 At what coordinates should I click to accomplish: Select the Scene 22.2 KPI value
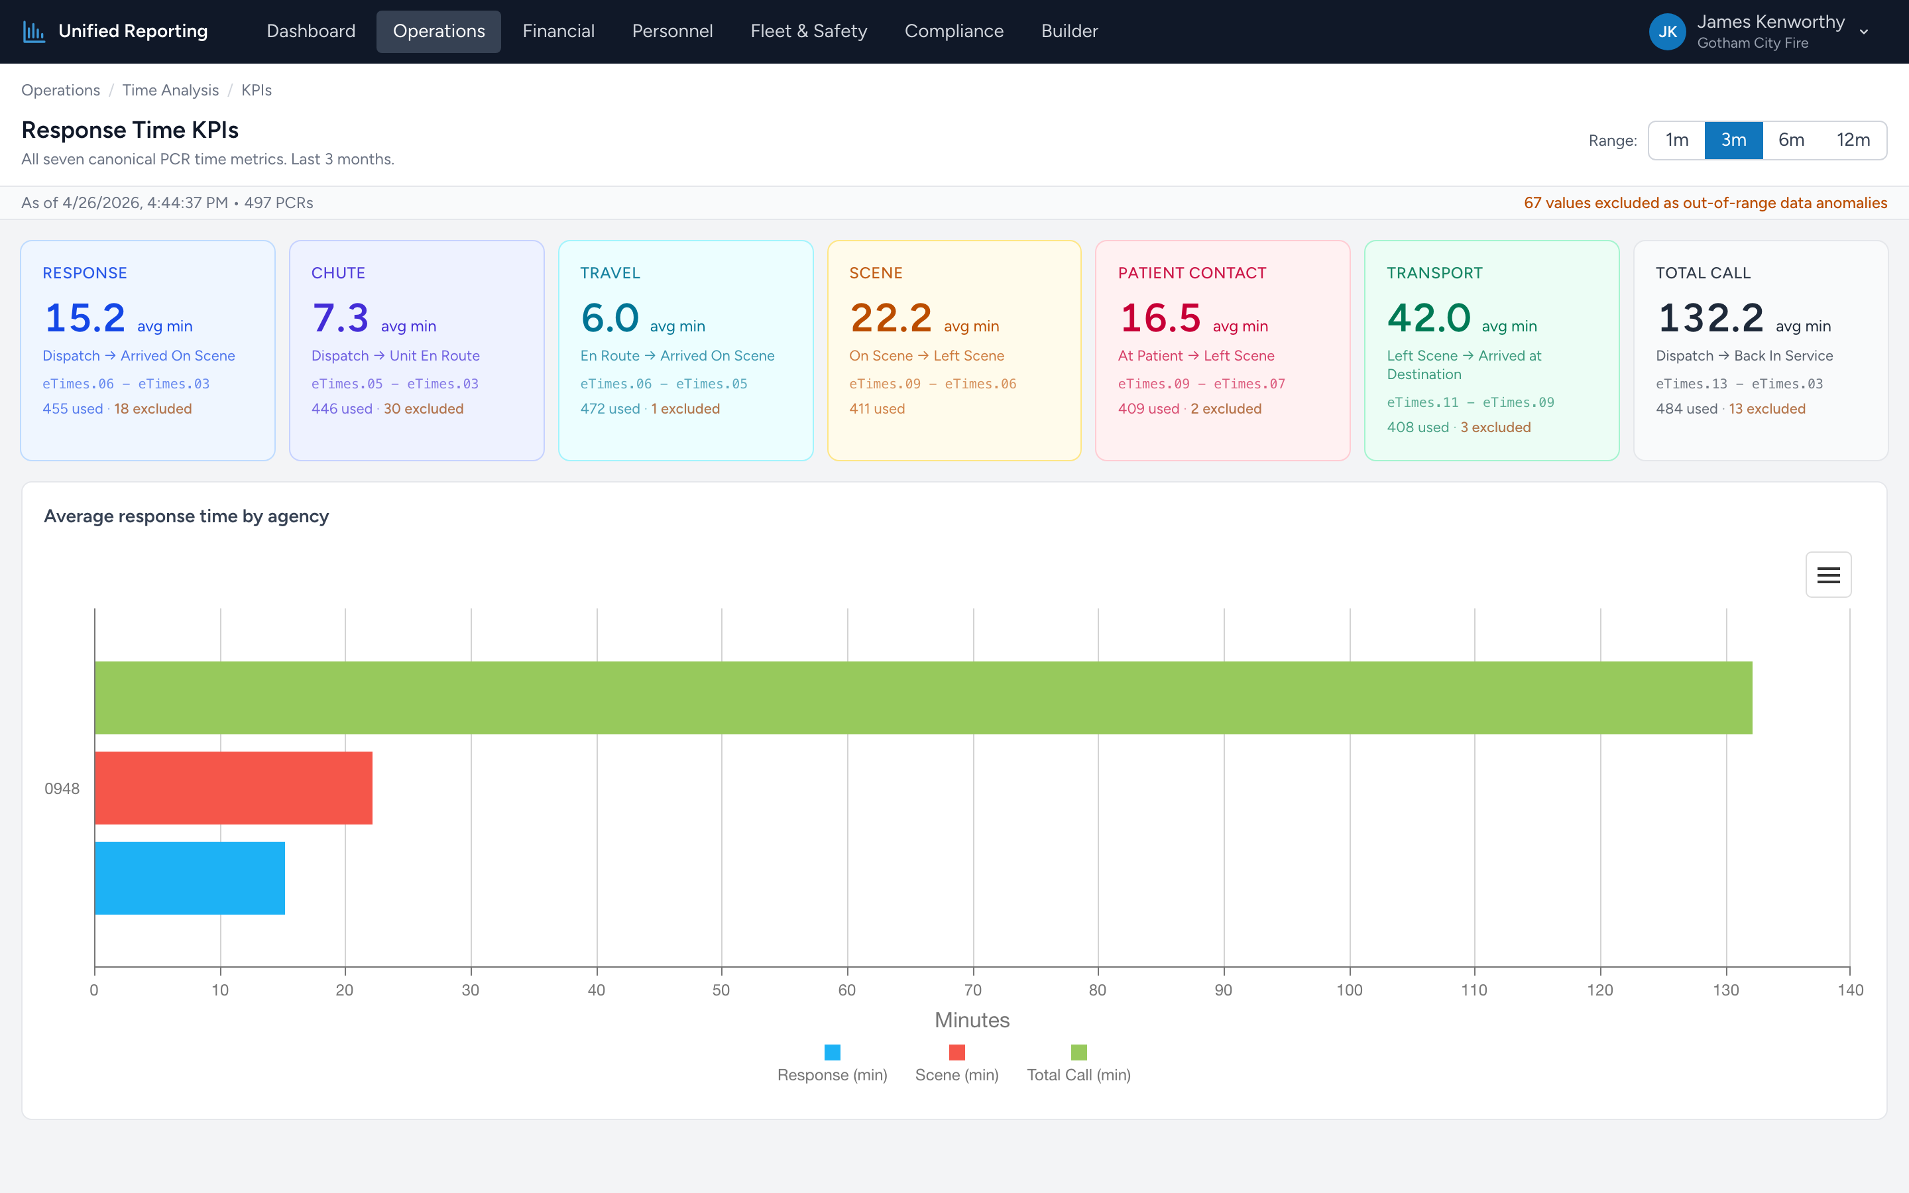click(x=891, y=318)
